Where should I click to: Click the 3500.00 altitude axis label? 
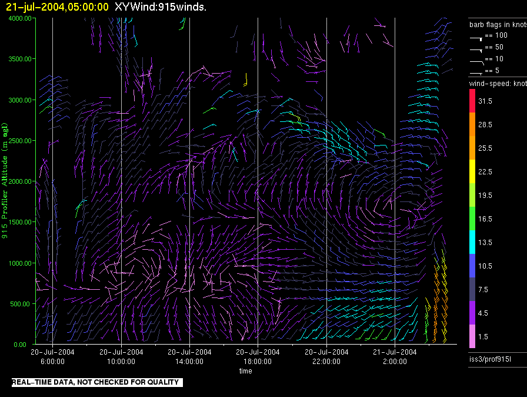pos(20,59)
